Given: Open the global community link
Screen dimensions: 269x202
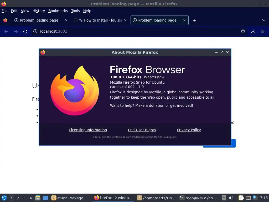Looking at the screenshot, I should pos(182,92).
